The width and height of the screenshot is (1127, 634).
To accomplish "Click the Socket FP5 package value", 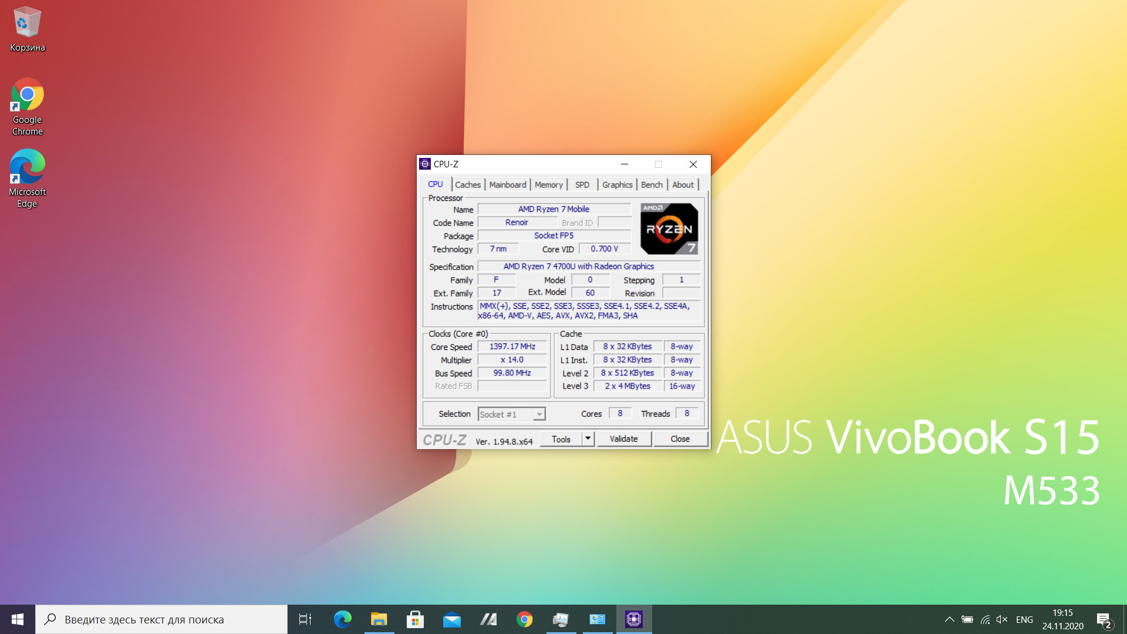I will (x=554, y=235).
